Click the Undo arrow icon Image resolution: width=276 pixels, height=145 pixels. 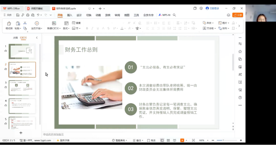[x=38, y=15]
